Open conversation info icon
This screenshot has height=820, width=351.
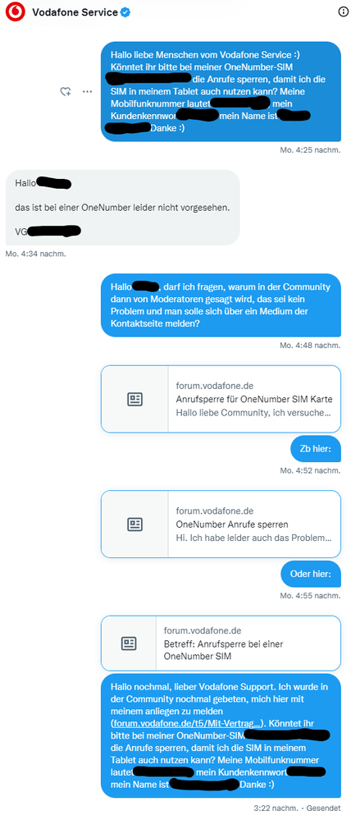coord(344,12)
